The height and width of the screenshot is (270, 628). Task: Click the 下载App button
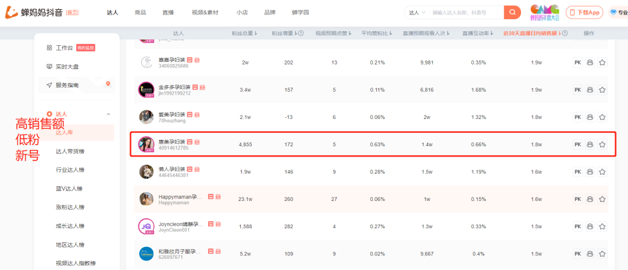coord(585,13)
